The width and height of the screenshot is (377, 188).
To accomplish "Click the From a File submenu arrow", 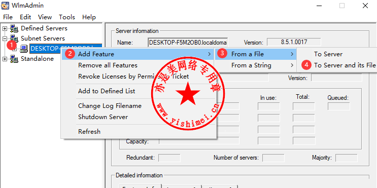I will coord(292,54).
